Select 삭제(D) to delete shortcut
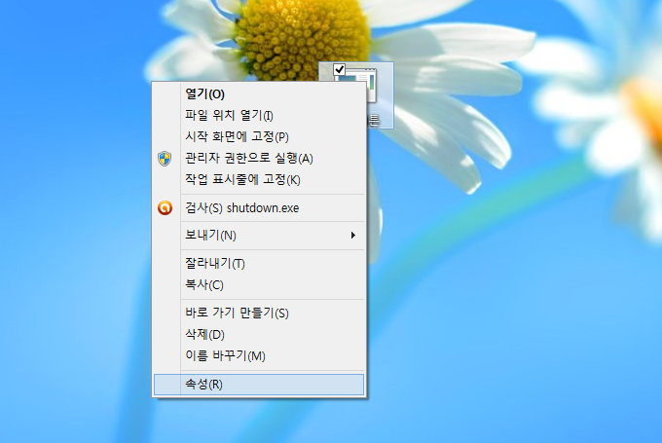Viewport: 662px width, 443px height. pyautogui.click(x=259, y=335)
